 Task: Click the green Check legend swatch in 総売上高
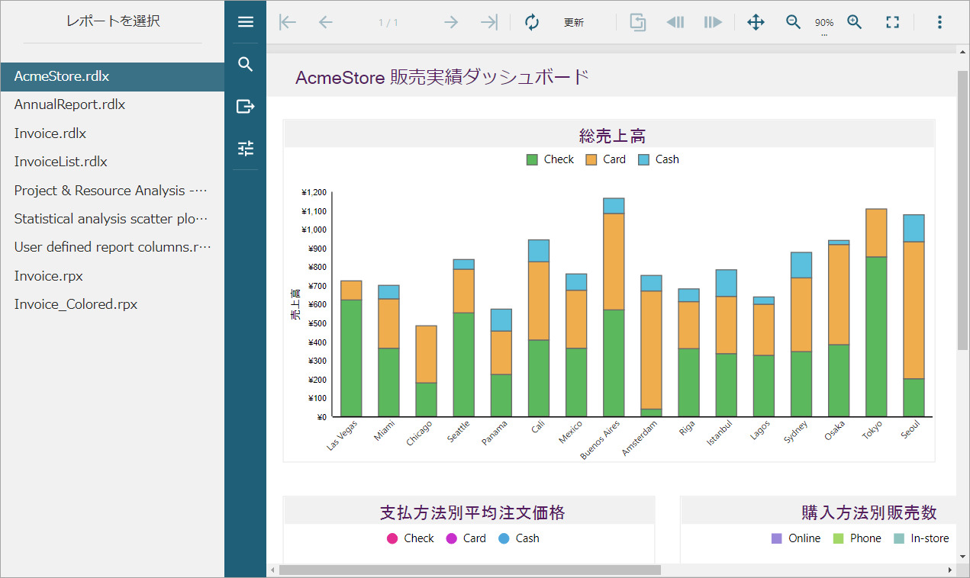point(533,159)
